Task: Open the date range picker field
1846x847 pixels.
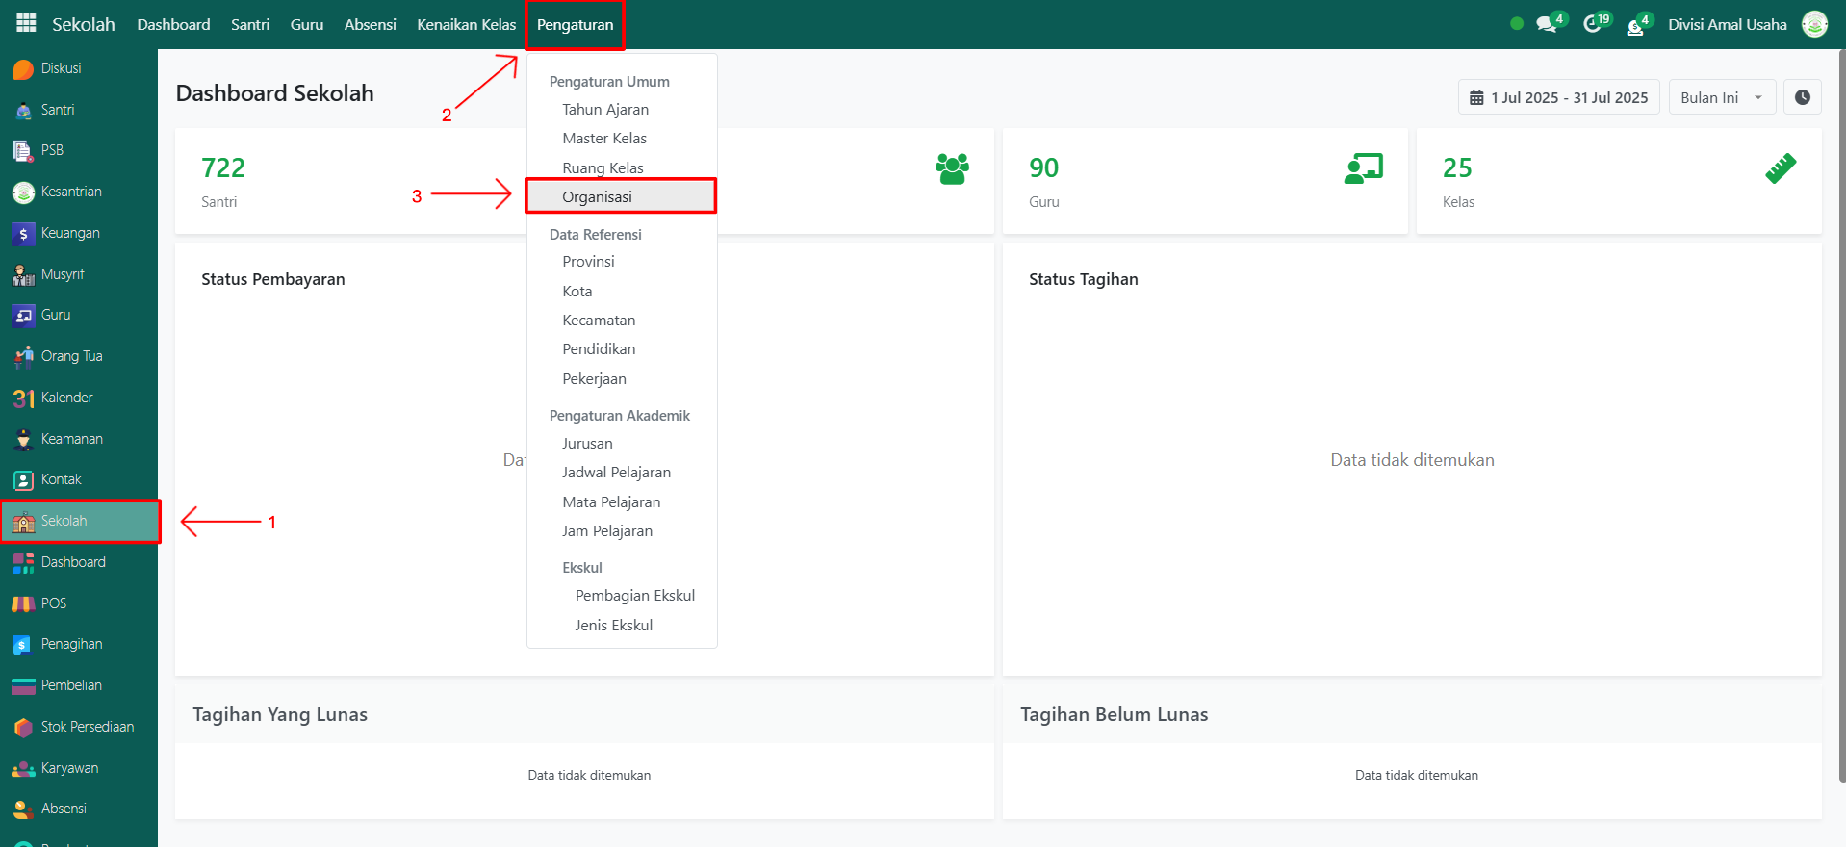Action: (x=1558, y=97)
